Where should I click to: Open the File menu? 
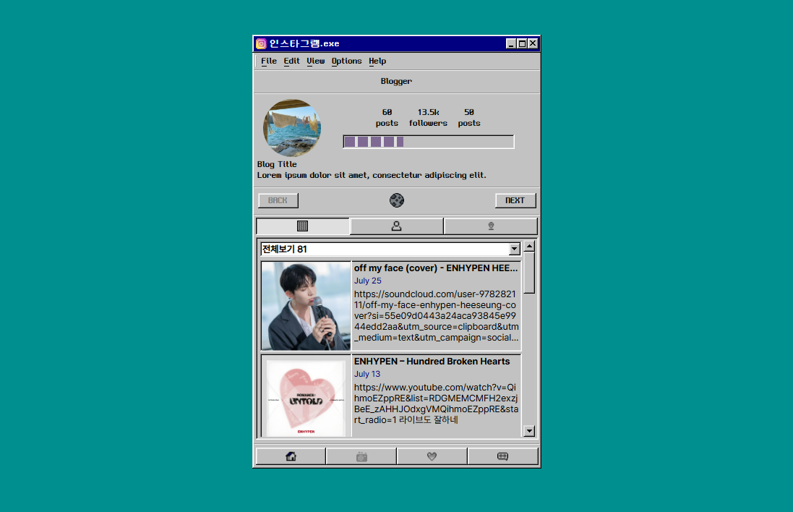click(269, 61)
